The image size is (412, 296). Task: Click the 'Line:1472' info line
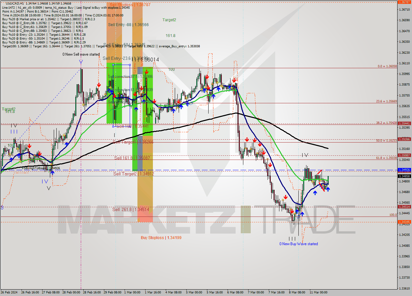pyautogui.click(x=66, y=7)
